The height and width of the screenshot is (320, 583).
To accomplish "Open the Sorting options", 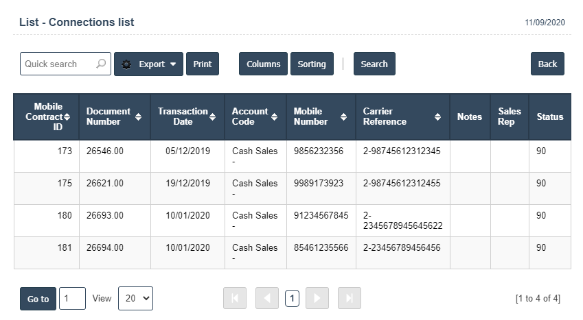I will click(x=312, y=64).
